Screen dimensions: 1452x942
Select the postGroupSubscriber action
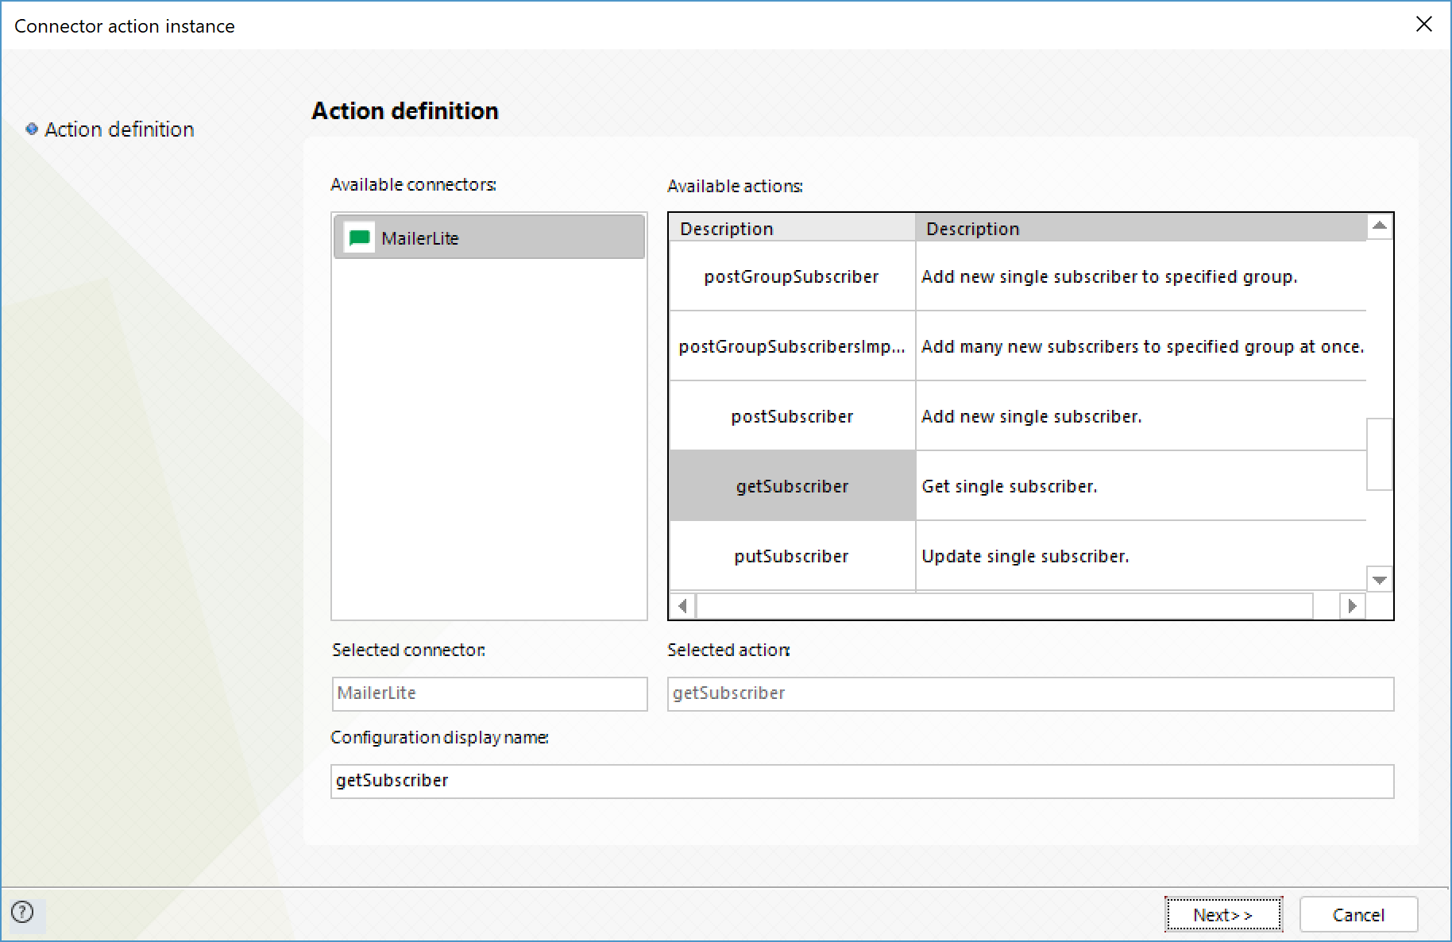(792, 276)
